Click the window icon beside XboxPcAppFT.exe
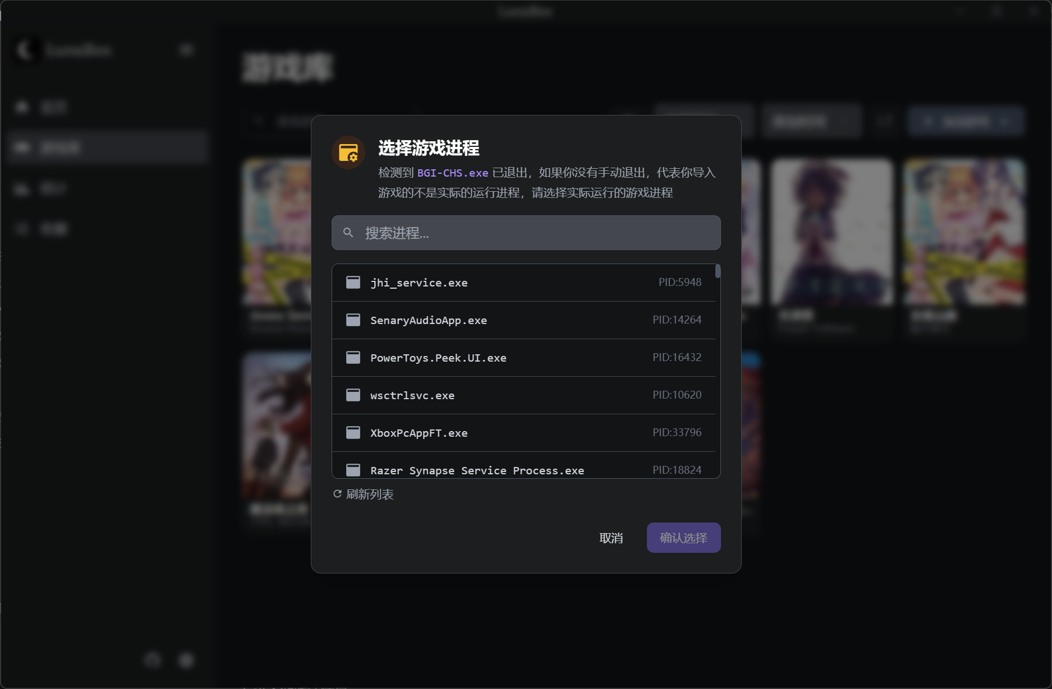This screenshot has width=1052, height=689. point(353,432)
